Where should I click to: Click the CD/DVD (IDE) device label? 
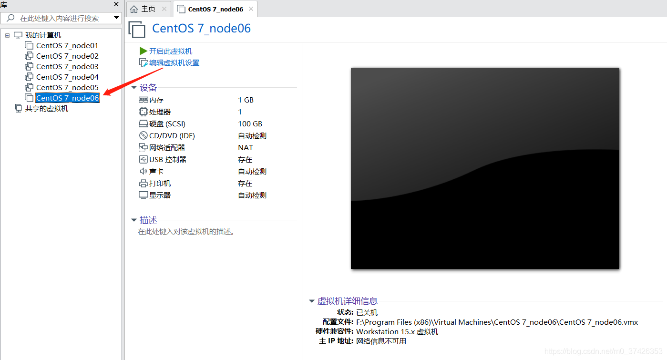172,136
